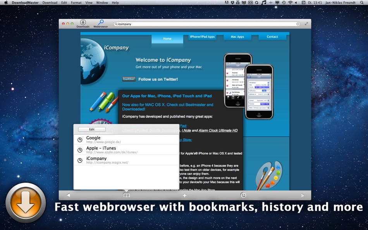368x230 pixels.
Task: Click the music note menu bar icon
Action: point(264,3)
